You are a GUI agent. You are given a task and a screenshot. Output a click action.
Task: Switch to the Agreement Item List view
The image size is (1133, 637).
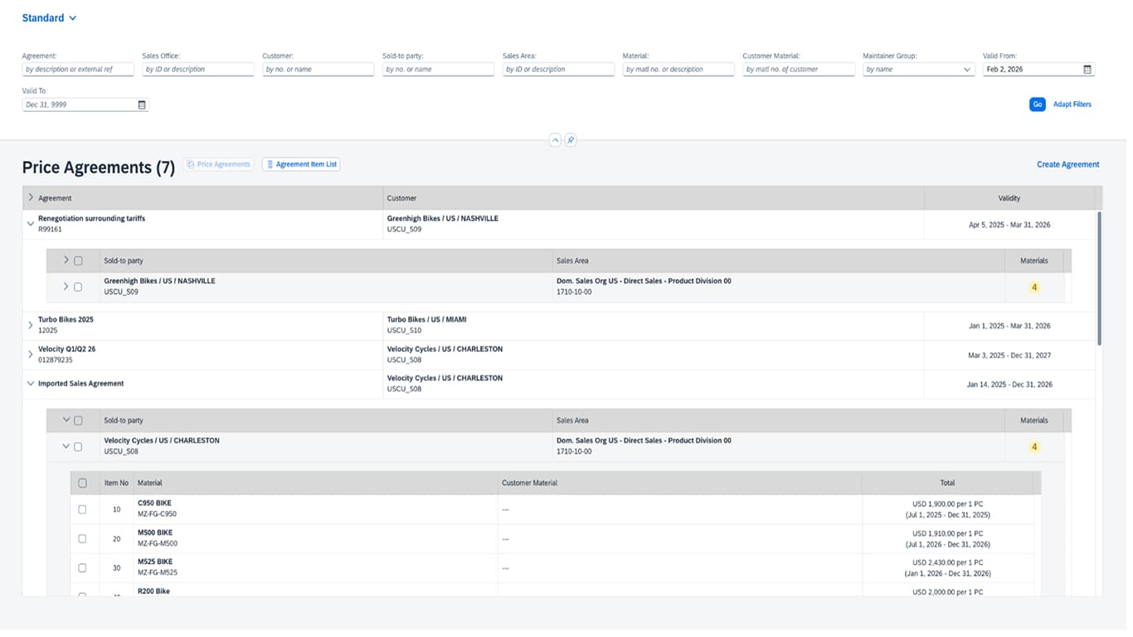[301, 164]
